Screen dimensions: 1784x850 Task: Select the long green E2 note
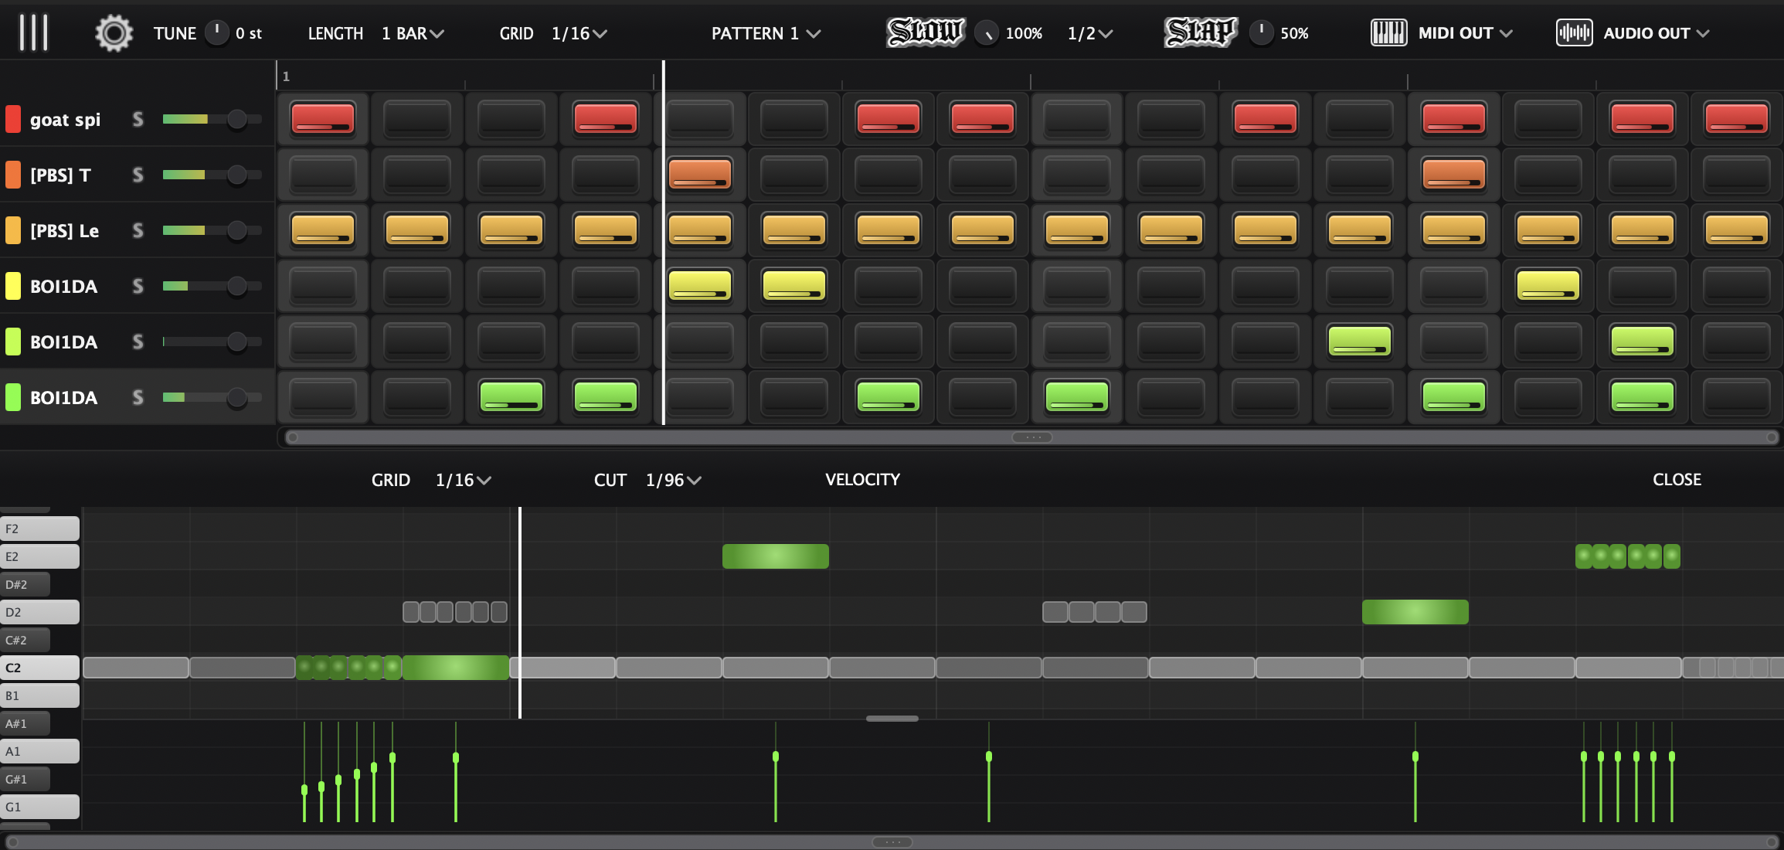tap(775, 556)
